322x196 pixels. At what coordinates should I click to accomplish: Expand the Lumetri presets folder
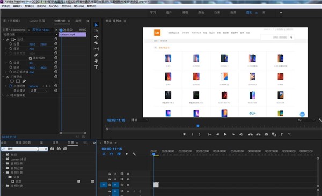click(x=3, y=159)
